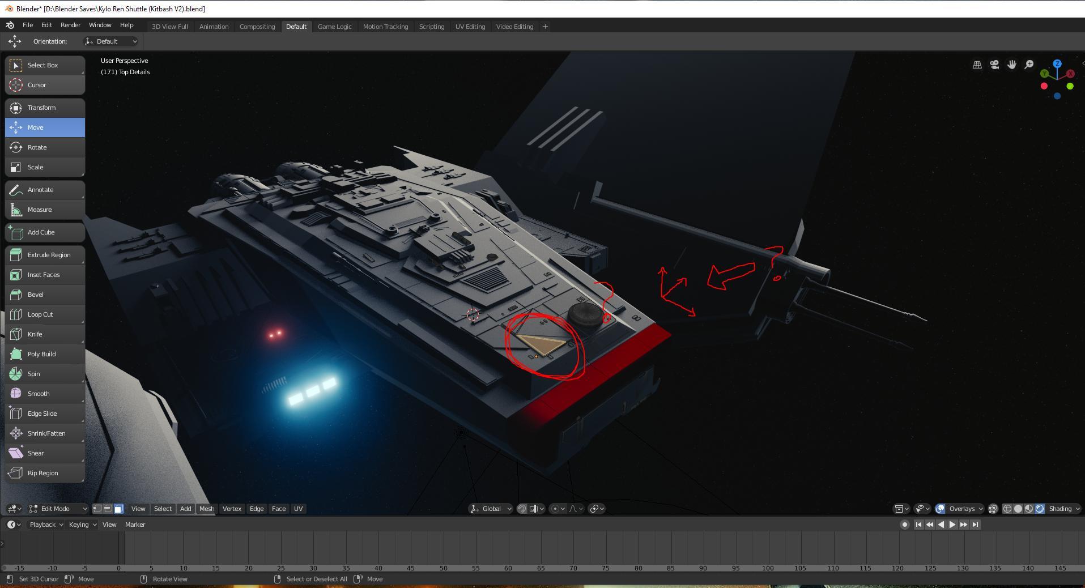Click the camera view icon in viewport
The height and width of the screenshot is (588, 1085).
pos(994,65)
